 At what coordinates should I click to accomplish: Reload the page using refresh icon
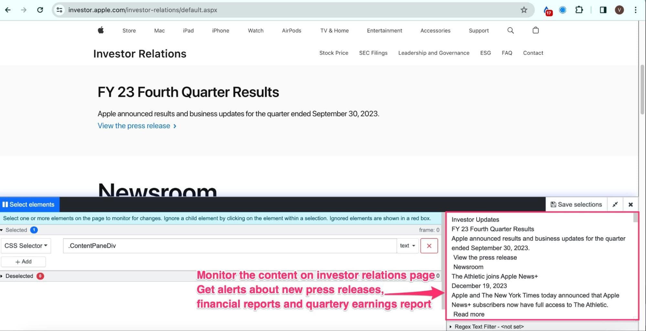coord(40,10)
